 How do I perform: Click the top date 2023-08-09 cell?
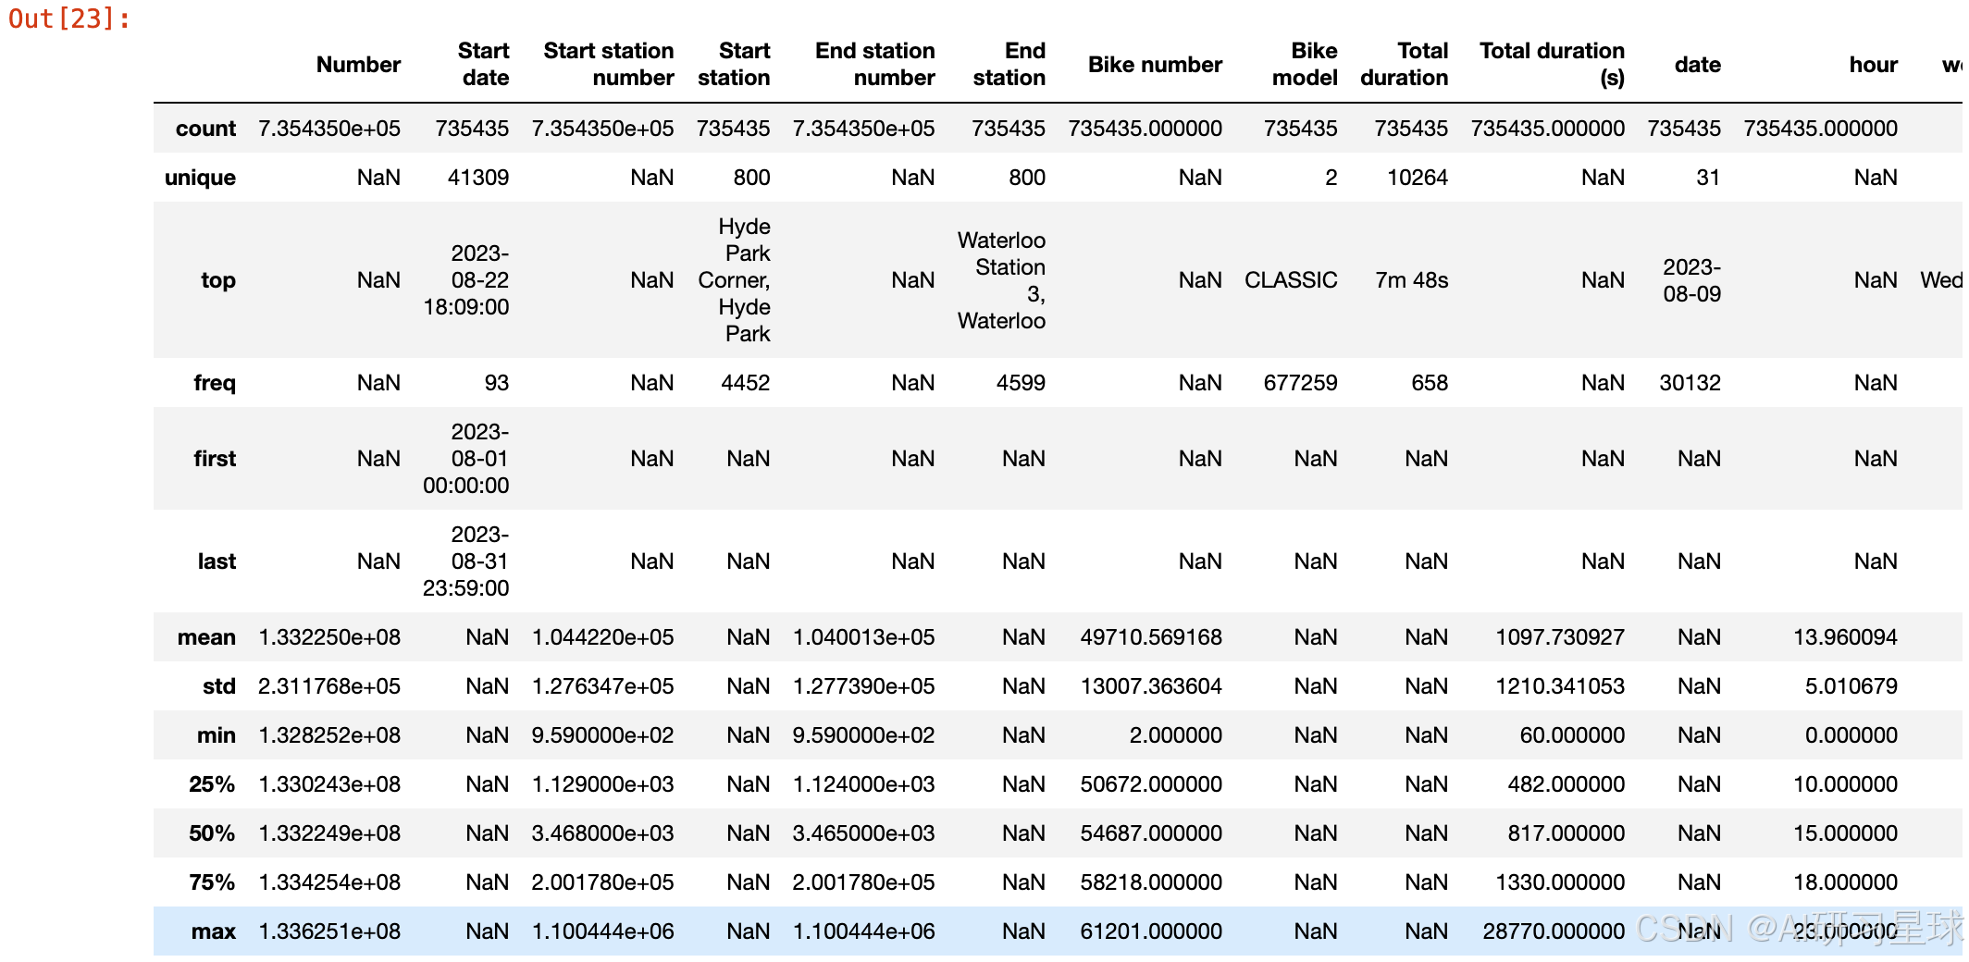click(x=1691, y=280)
